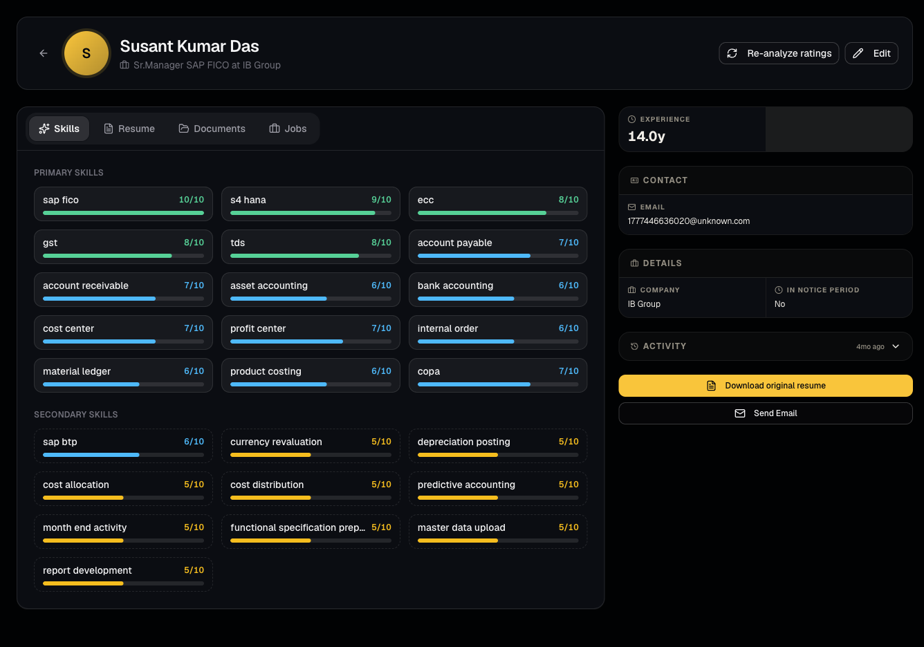924x647 pixels.
Task: Open the Documents tab
Action: (x=212, y=129)
